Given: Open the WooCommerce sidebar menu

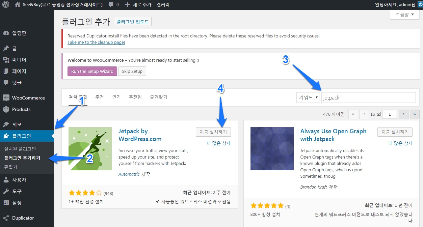Looking at the screenshot, I should [x=28, y=98].
